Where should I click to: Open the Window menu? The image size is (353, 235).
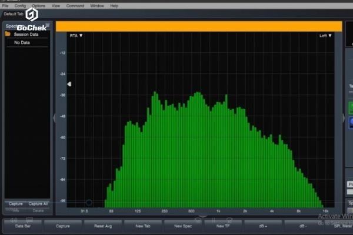pyautogui.click(x=97, y=6)
